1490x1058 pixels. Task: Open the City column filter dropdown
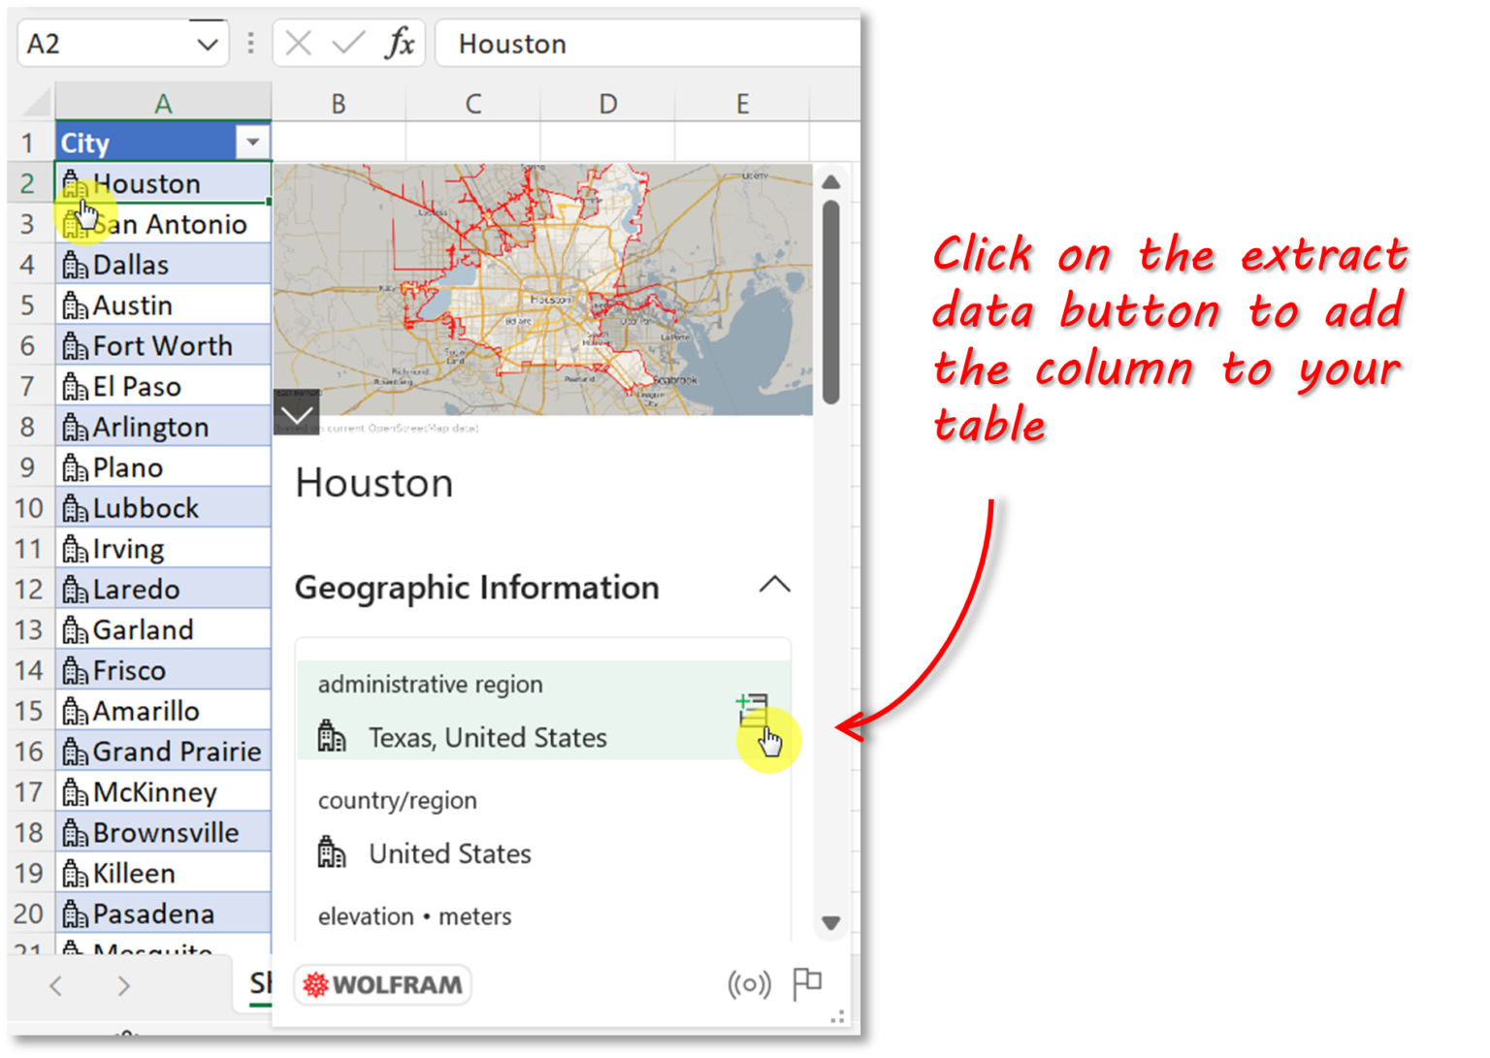coord(251,142)
